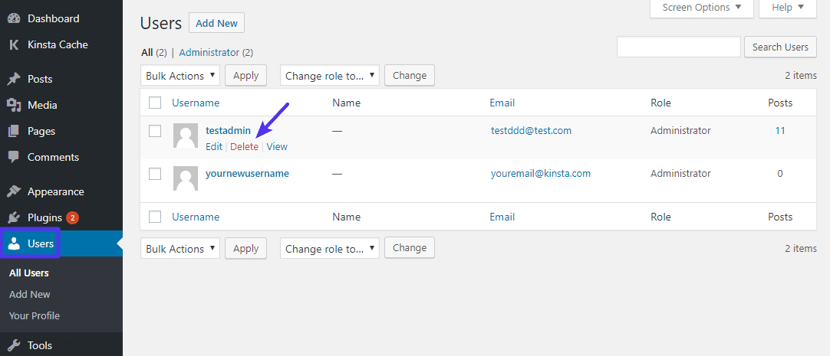Image resolution: width=830 pixels, height=356 pixels.
Task: Click the Appearance paintbrush icon
Action: [14, 191]
